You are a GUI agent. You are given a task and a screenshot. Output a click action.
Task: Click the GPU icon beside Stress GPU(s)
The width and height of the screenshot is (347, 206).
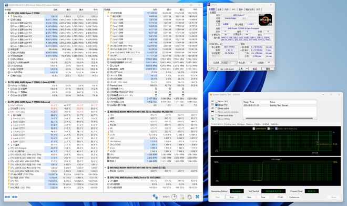click(x=213, y=119)
